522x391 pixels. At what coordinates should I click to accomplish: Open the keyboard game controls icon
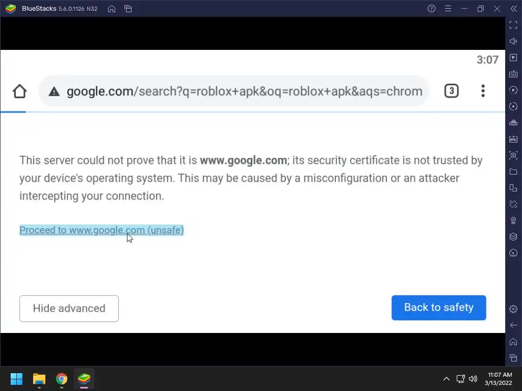(x=513, y=74)
